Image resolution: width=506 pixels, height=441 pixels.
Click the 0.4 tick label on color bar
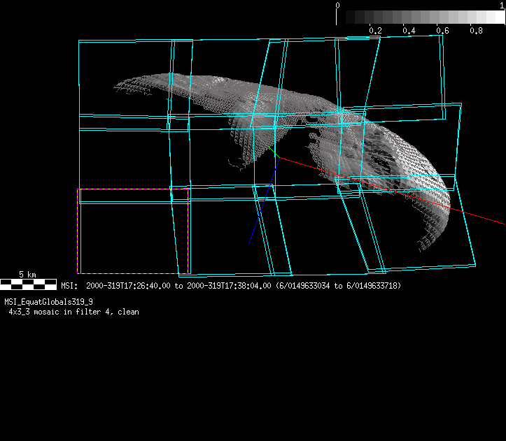409,31
